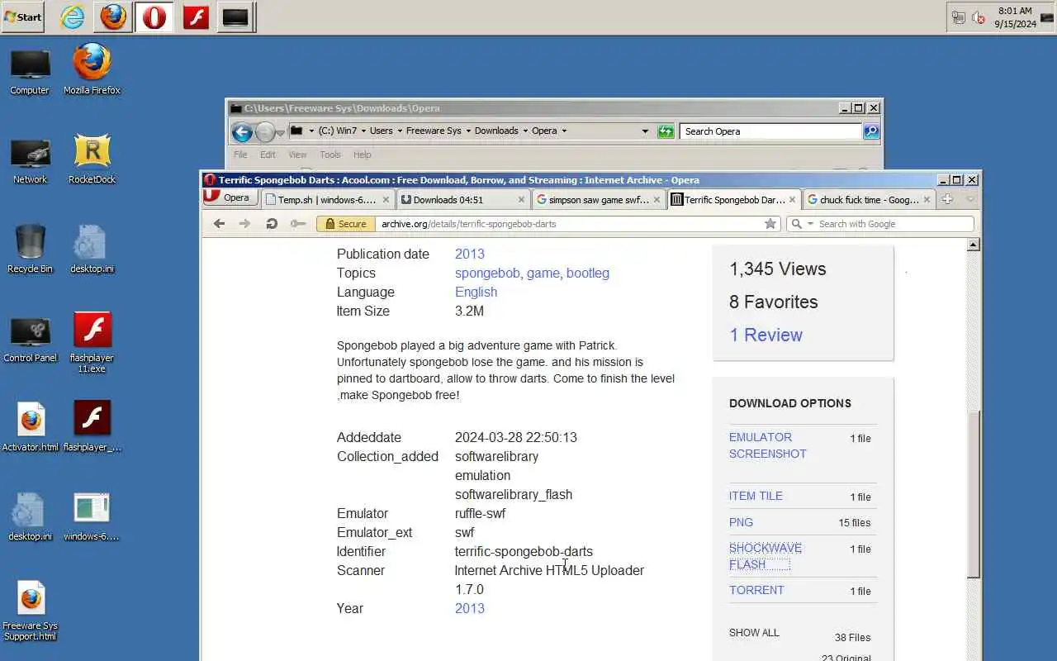Download the SHOCKWAVE FLASH file
Image resolution: width=1057 pixels, height=661 pixels.
(765, 556)
